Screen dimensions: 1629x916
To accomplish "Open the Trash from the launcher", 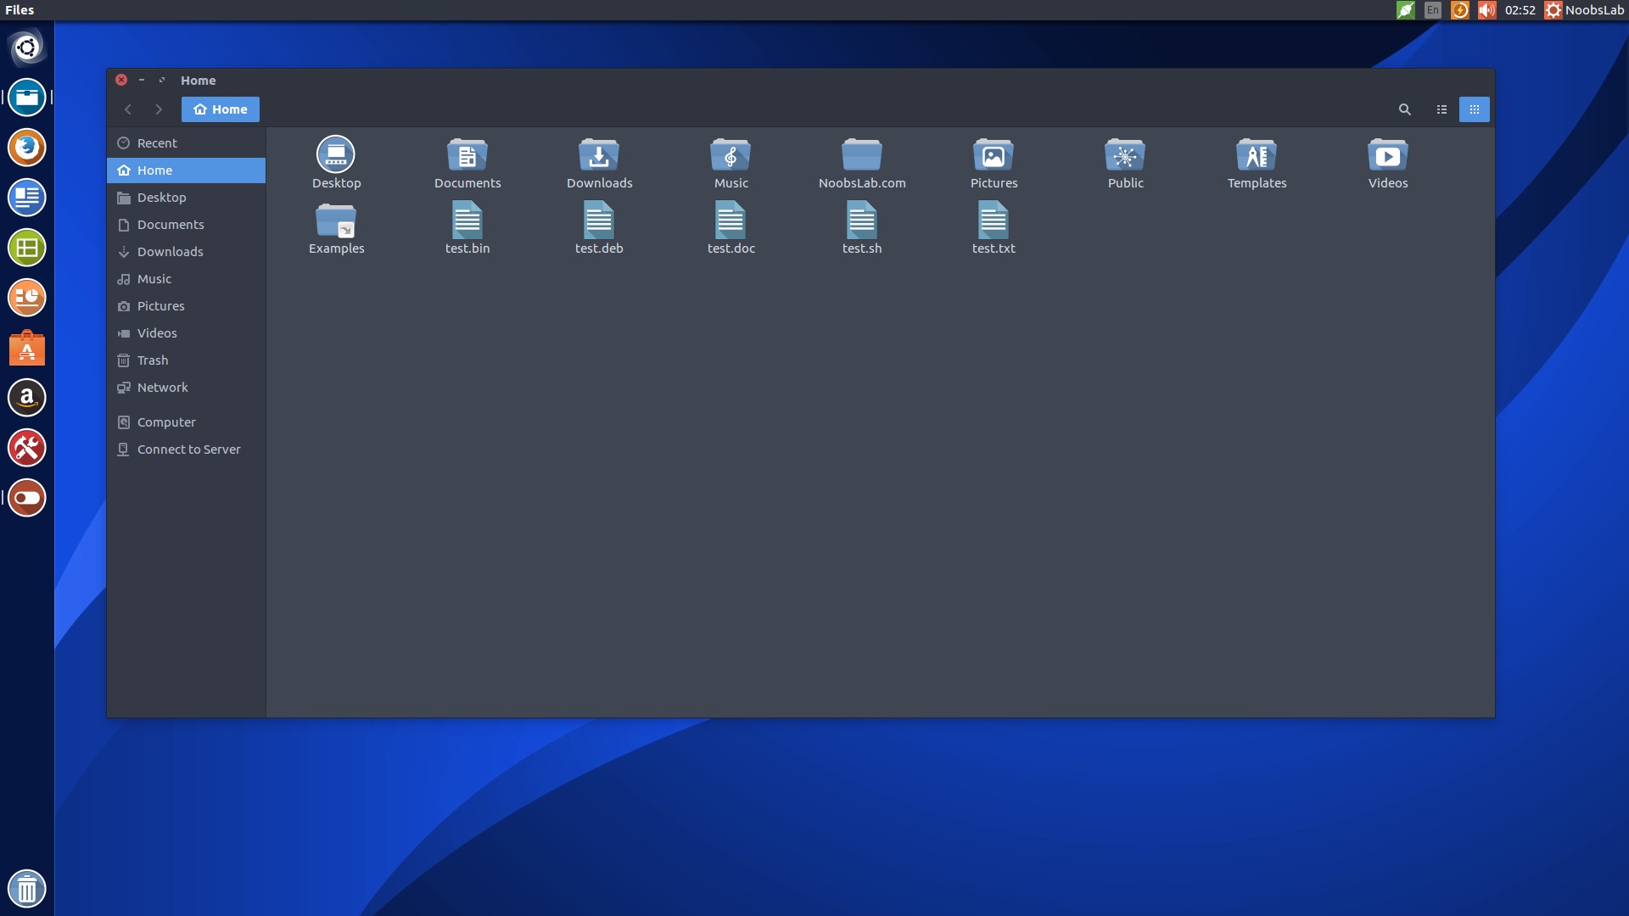I will [26, 888].
